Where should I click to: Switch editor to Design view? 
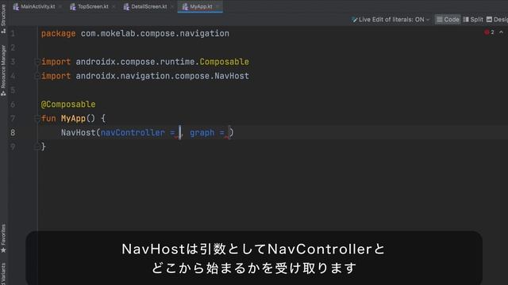498,20
